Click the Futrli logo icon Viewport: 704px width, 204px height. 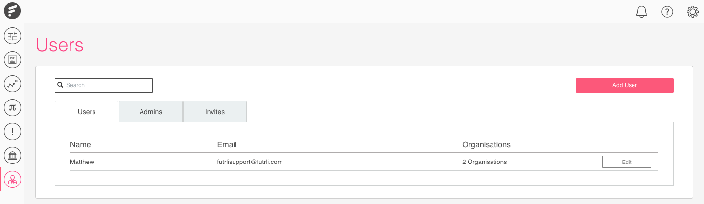(x=12, y=11)
